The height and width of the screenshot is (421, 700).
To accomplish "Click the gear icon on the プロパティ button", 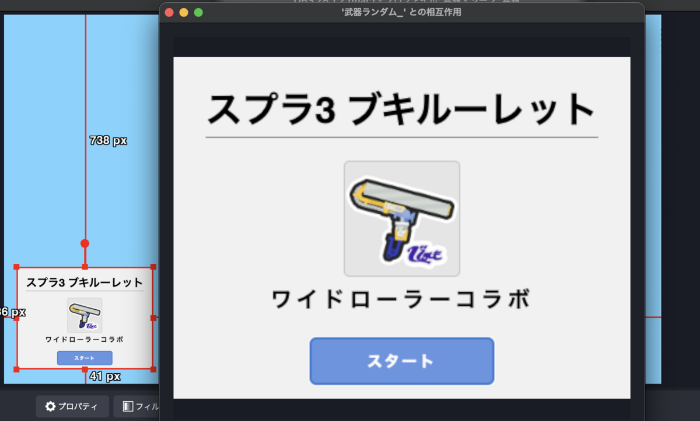I will click(51, 406).
